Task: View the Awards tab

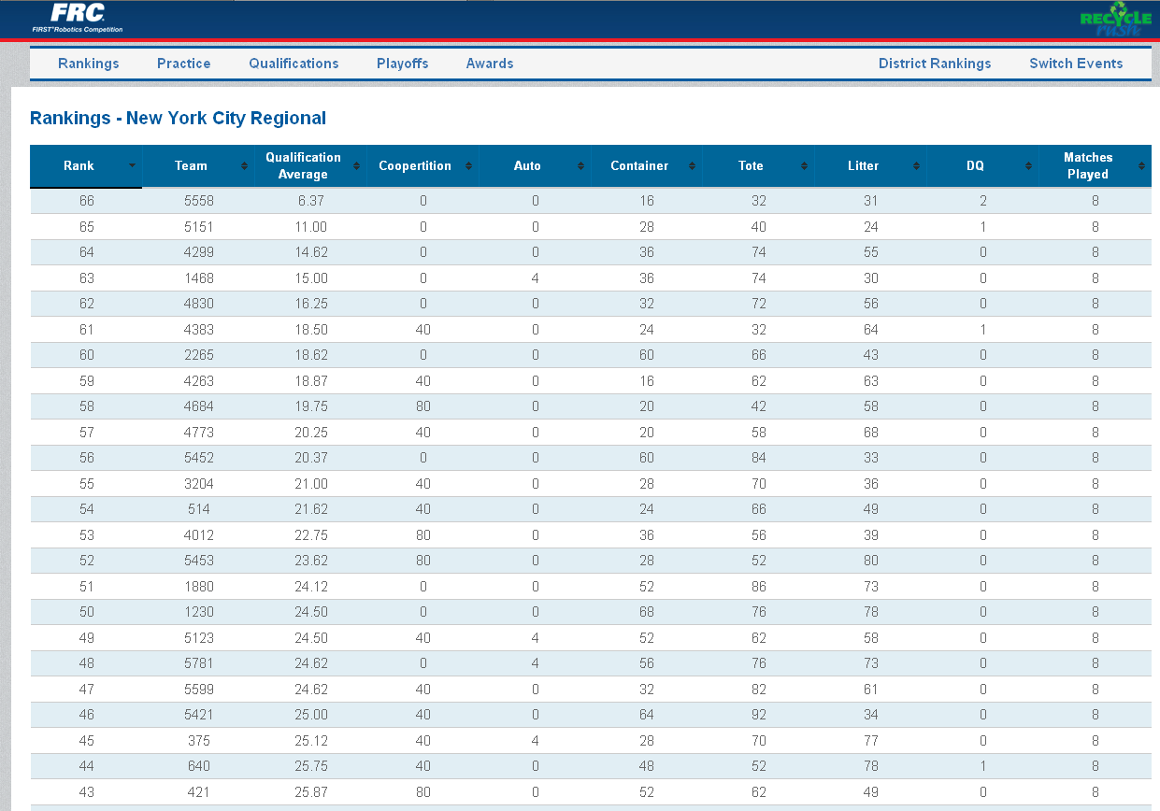Action: (490, 64)
